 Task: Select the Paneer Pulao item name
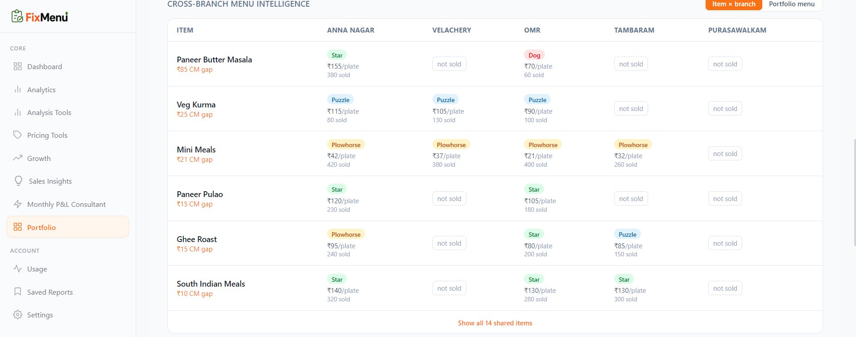[x=199, y=194]
